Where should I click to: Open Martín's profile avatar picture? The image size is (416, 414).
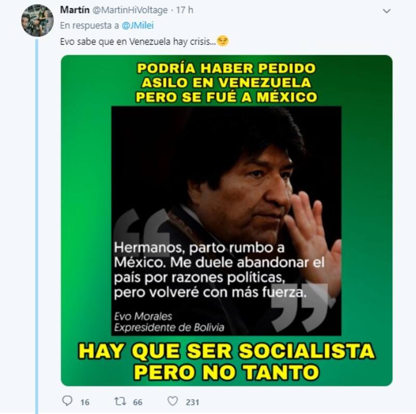[x=37, y=20]
